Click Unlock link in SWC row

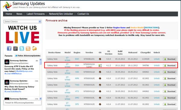tap(157, 59)
